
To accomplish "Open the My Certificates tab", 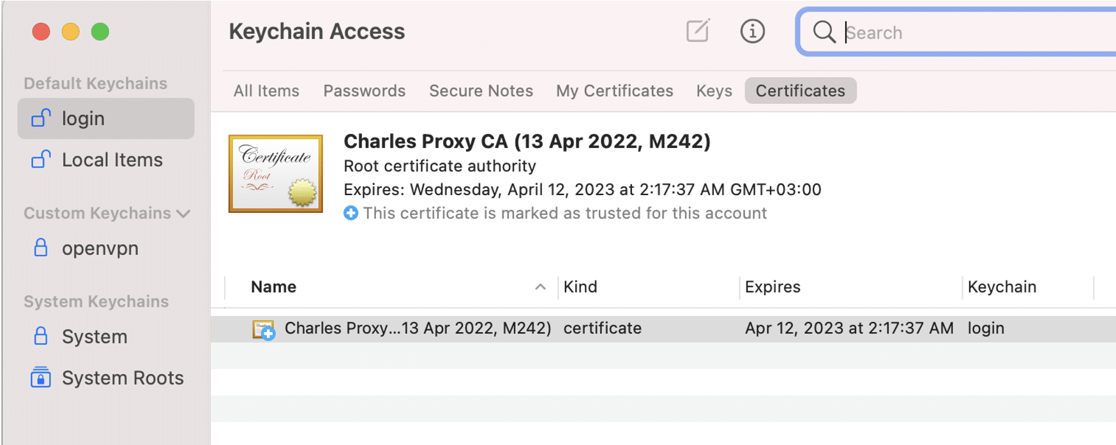I will [x=614, y=91].
